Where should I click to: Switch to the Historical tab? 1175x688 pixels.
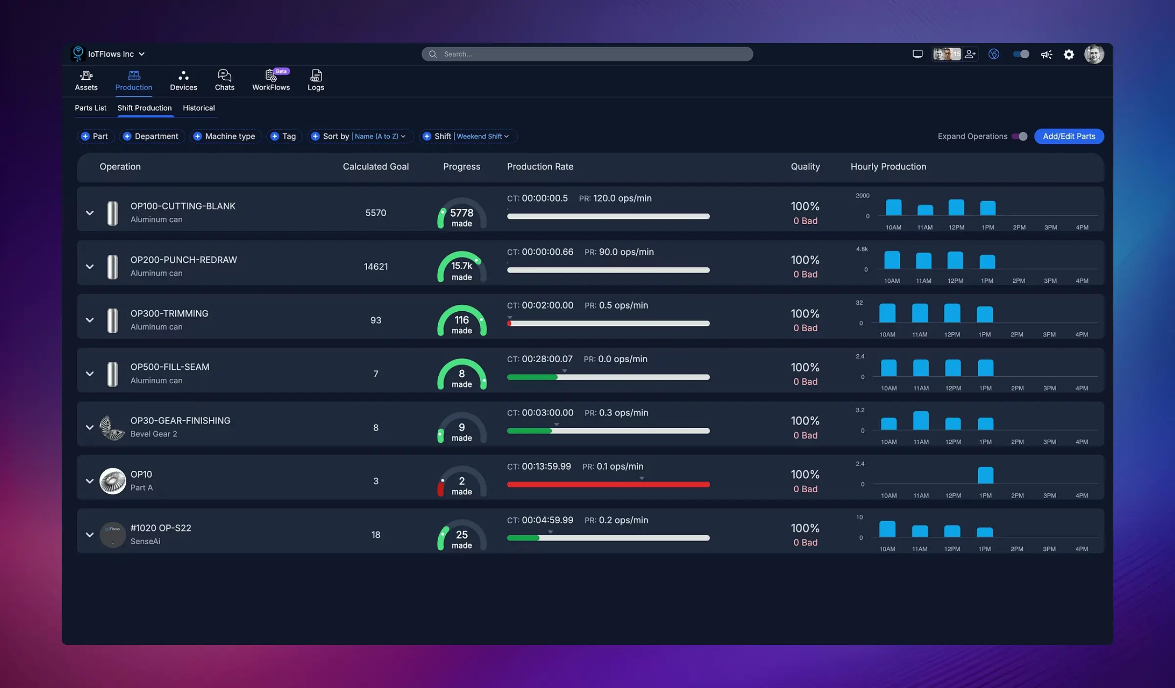click(x=198, y=108)
